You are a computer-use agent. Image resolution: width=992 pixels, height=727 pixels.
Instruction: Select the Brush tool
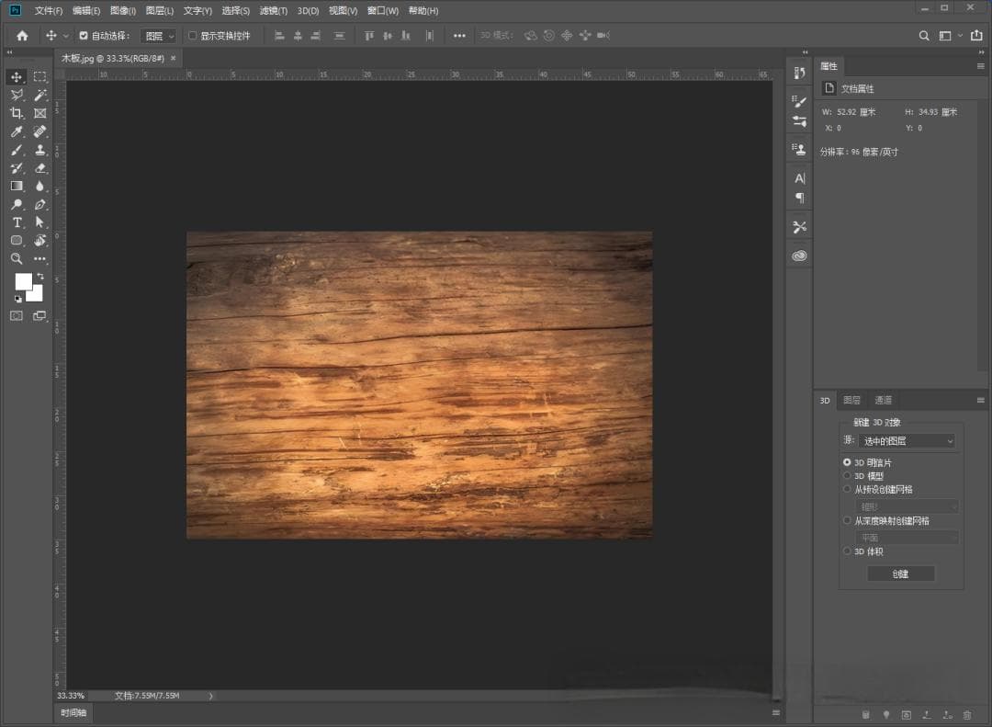(17, 150)
